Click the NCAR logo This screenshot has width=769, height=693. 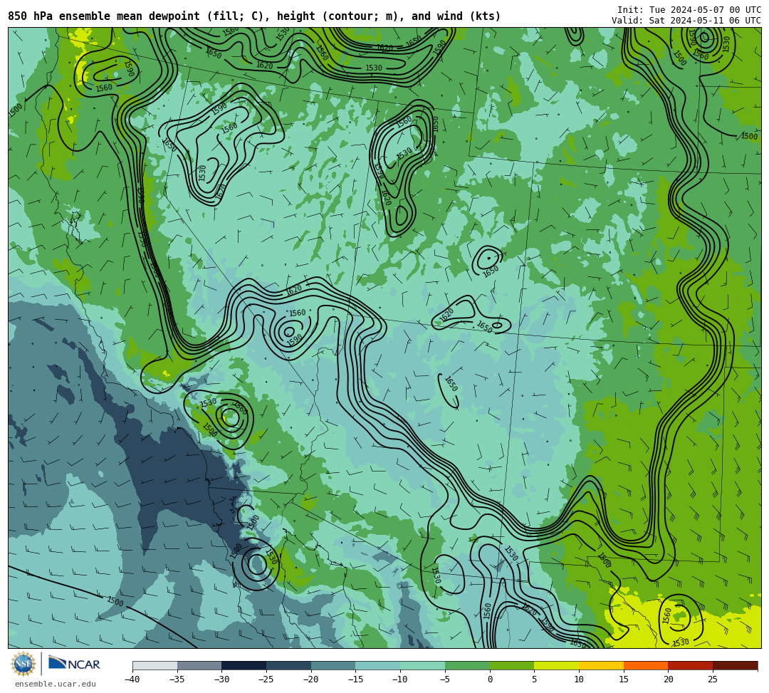[x=74, y=664]
